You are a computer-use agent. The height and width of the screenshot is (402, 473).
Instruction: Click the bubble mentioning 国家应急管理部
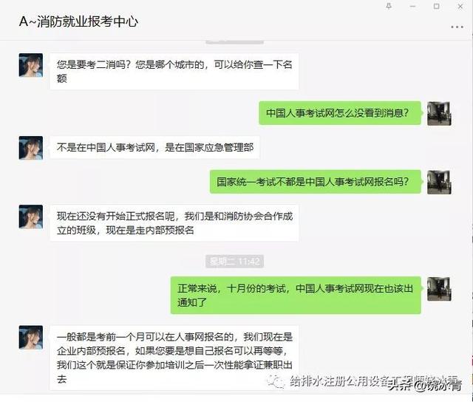pyautogui.click(x=154, y=148)
